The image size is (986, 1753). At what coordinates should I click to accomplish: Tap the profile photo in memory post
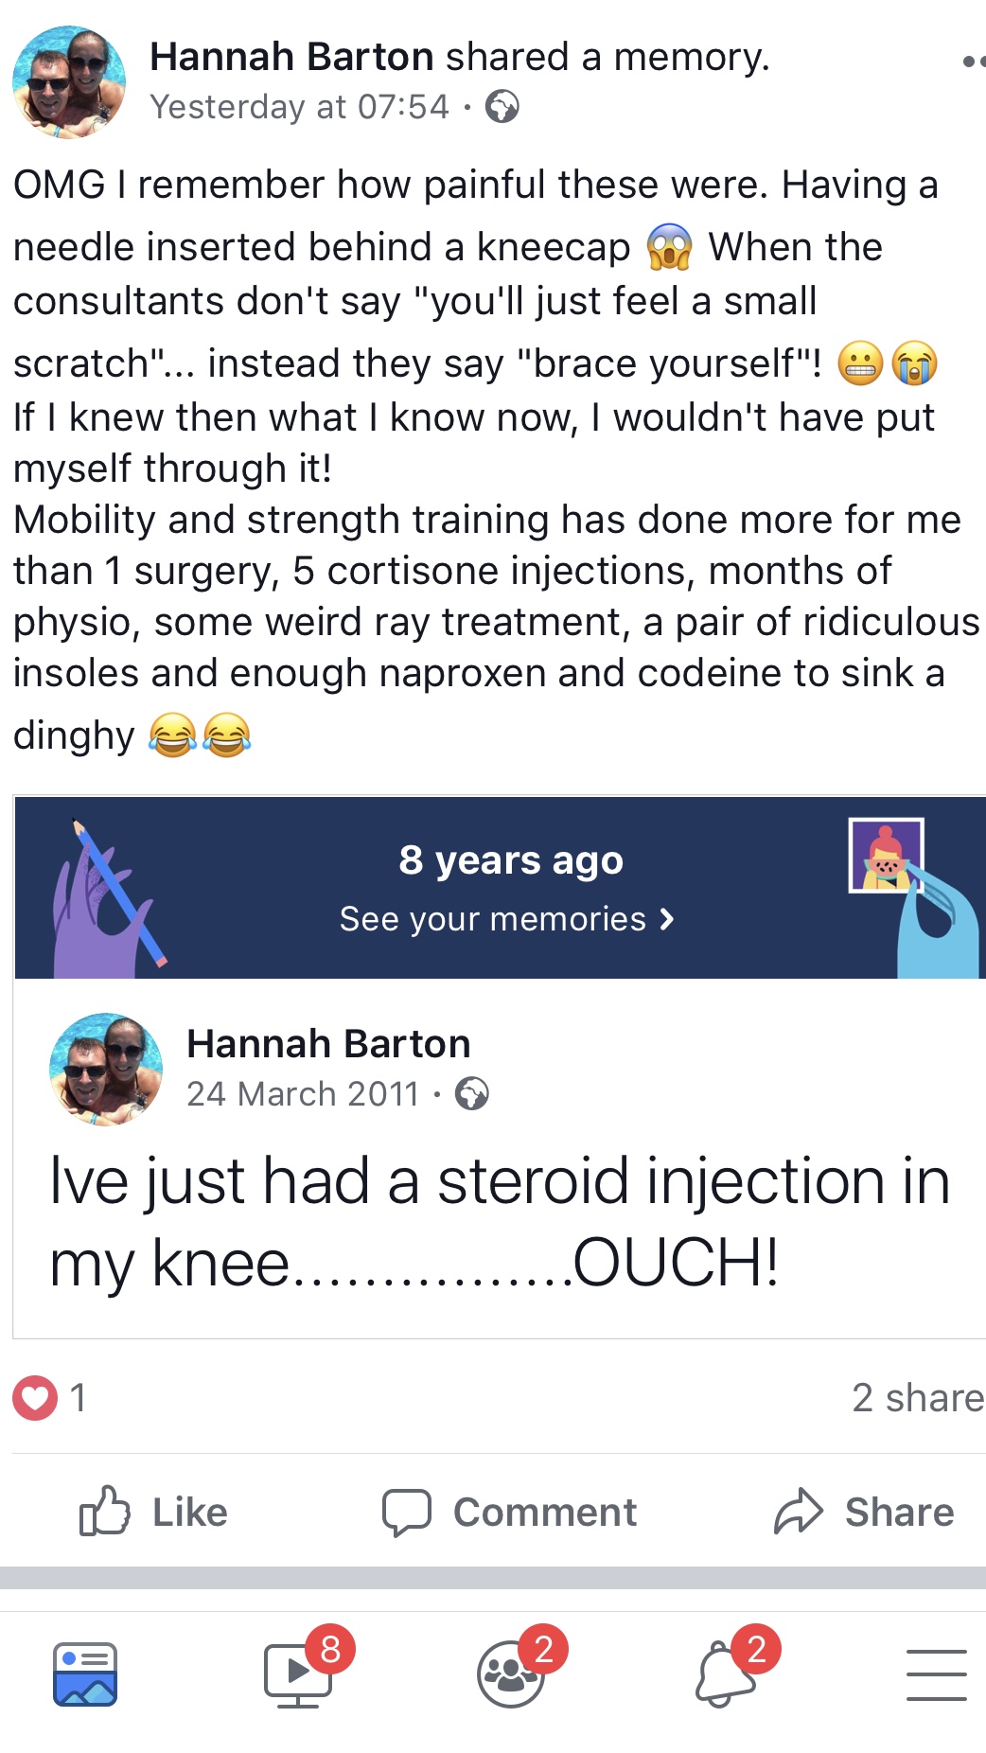105,1070
